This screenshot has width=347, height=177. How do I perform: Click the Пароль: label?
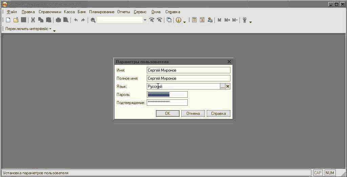point(123,95)
